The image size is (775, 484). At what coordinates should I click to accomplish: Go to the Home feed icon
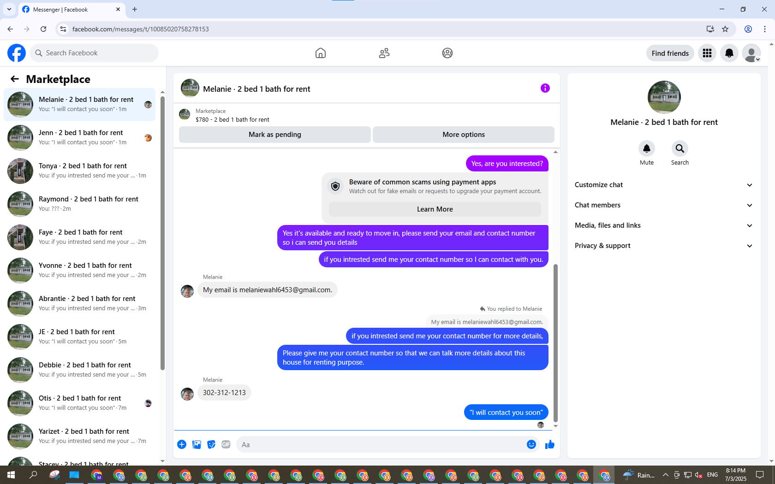click(x=321, y=53)
